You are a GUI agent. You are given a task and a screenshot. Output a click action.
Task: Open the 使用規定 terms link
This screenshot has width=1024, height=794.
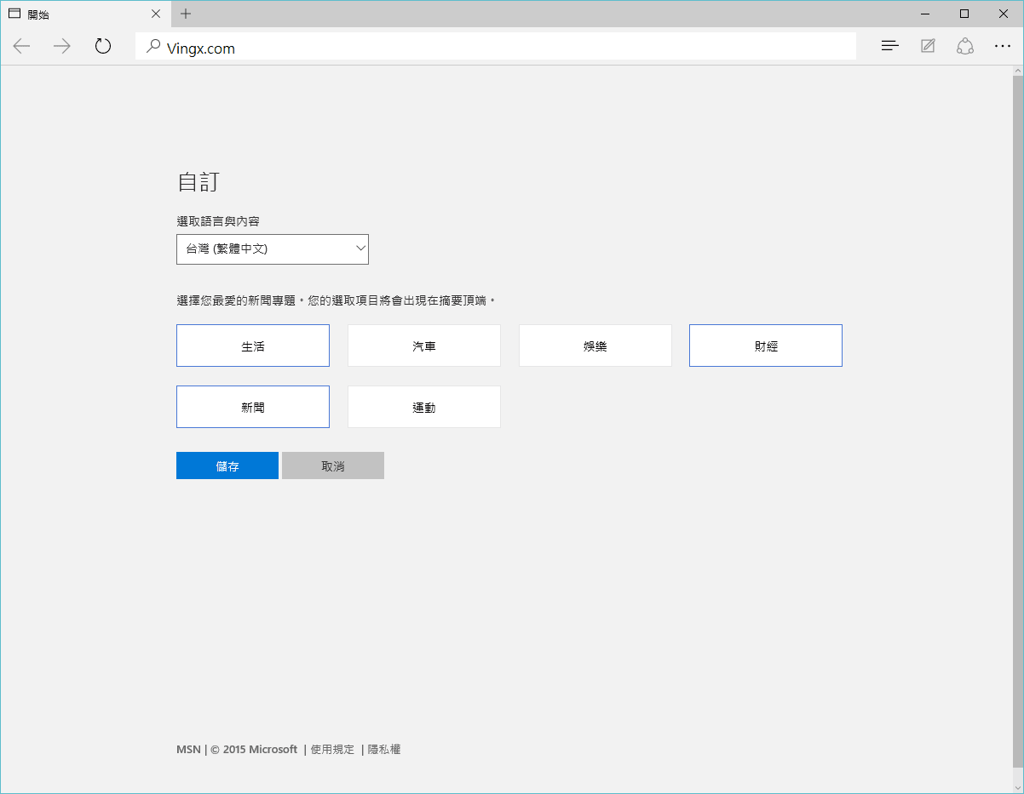332,750
